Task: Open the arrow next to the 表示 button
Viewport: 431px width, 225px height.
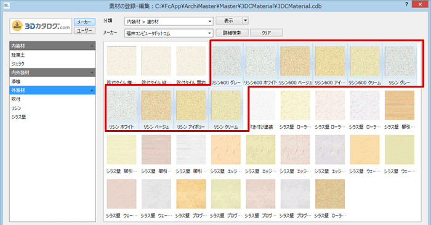Action: (x=246, y=20)
